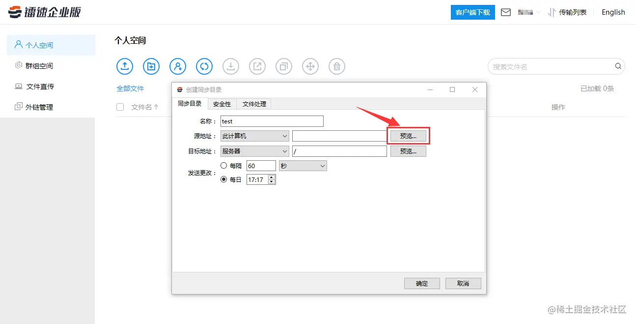636x324 pixels.
Task: Open the 秒 time unit dropdown
Action: pyautogui.click(x=303, y=166)
